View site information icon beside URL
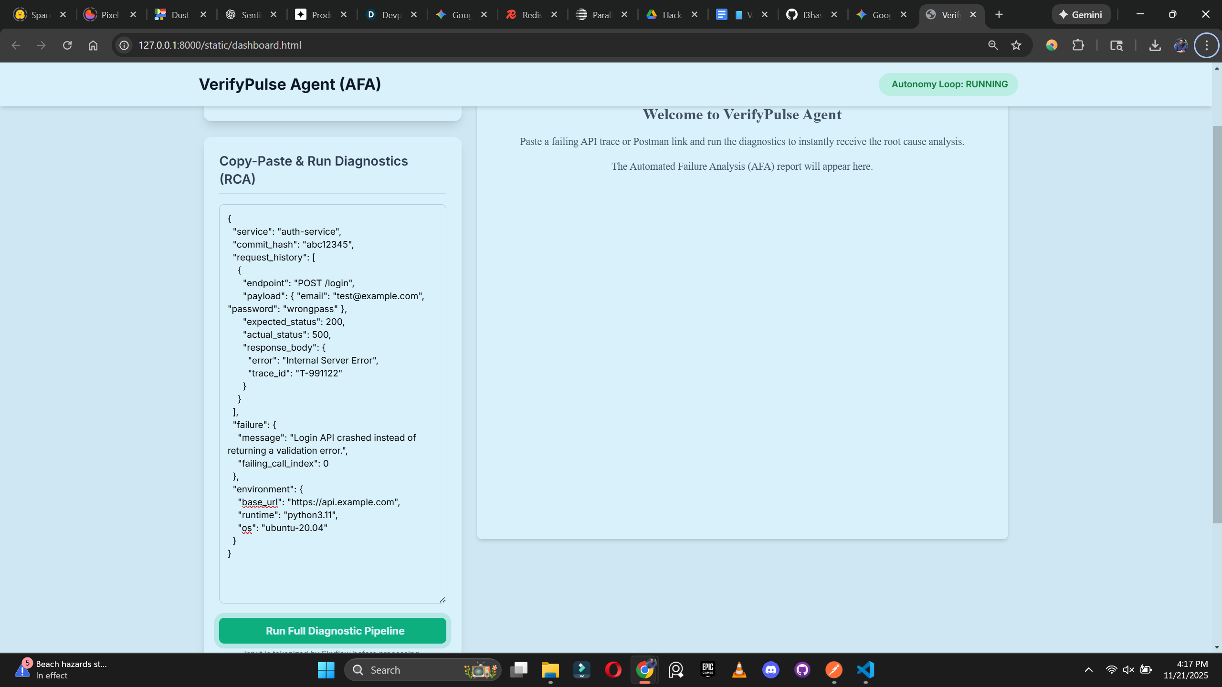The image size is (1222, 687). pos(124,45)
